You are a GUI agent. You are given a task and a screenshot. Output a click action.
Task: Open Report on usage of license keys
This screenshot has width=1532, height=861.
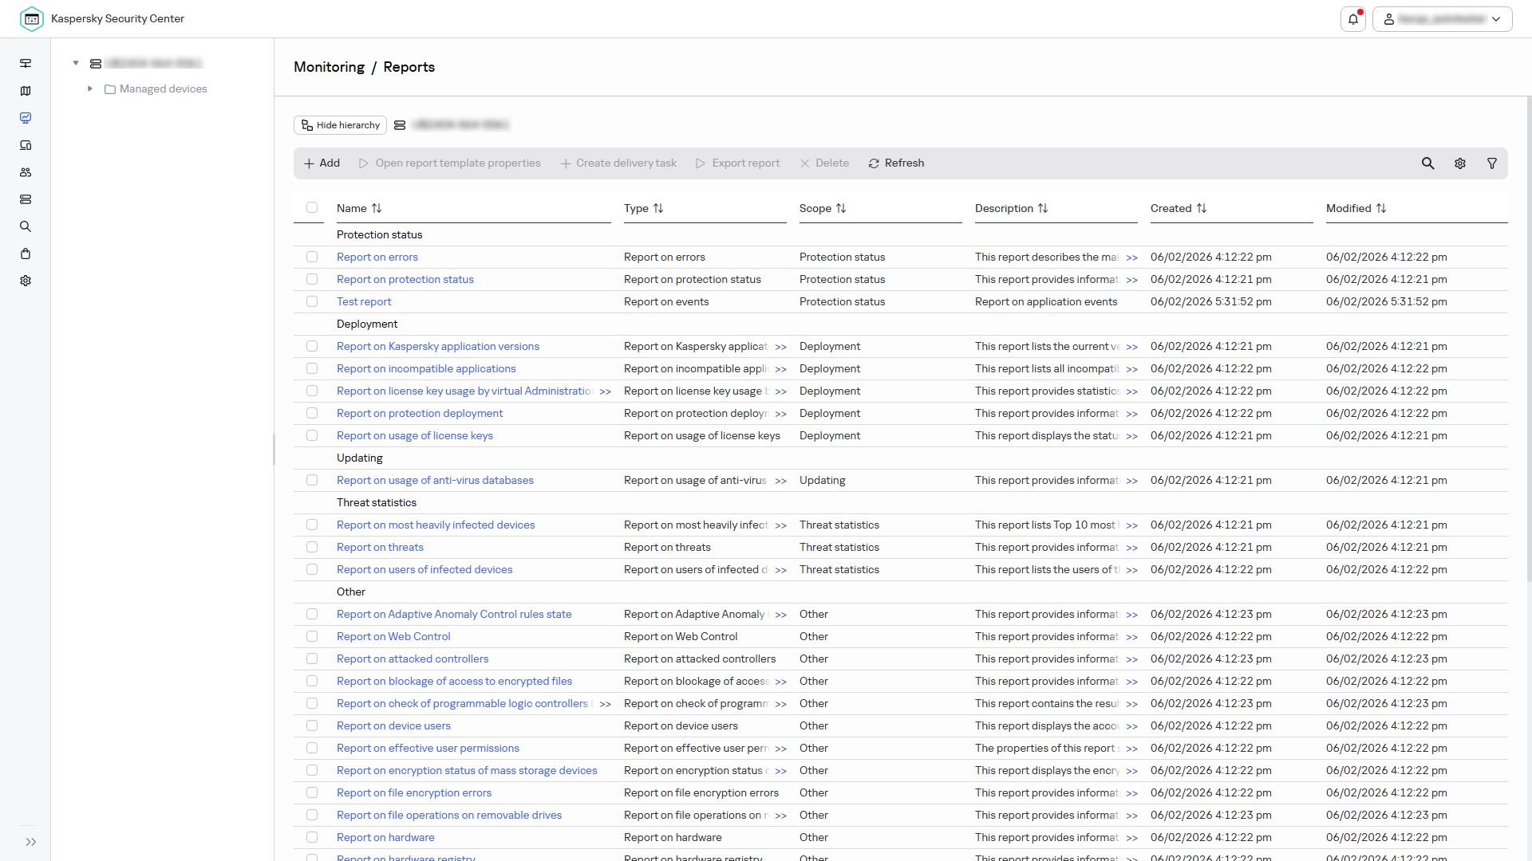415,435
